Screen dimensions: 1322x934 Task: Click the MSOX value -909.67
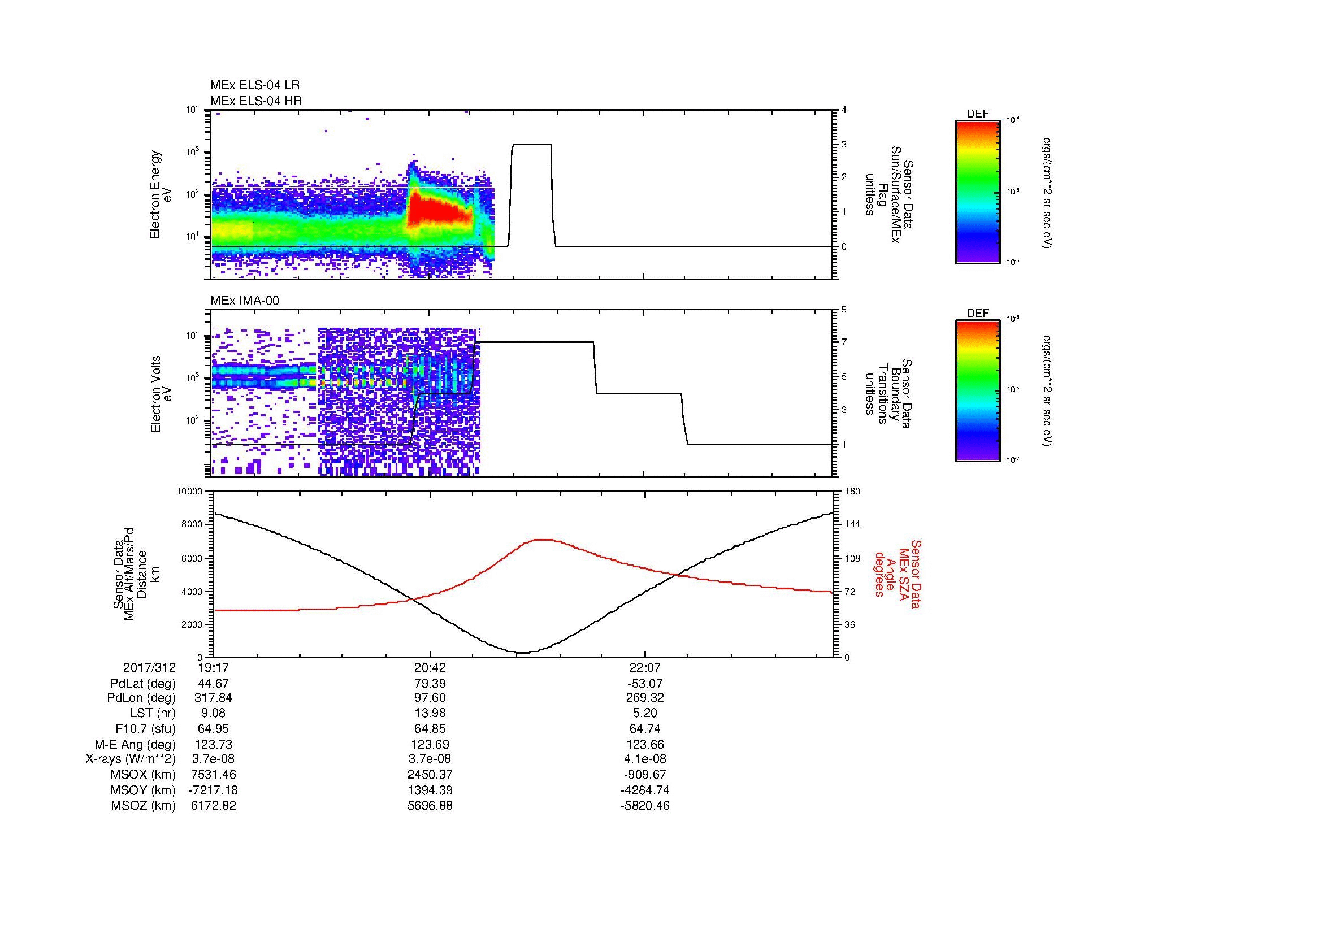pos(645,775)
